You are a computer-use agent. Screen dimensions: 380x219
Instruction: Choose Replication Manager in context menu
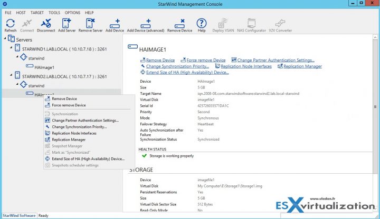(89, 140)
